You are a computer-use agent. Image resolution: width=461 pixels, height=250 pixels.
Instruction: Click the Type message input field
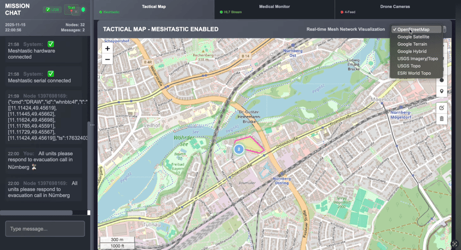(x=45, y=229)
